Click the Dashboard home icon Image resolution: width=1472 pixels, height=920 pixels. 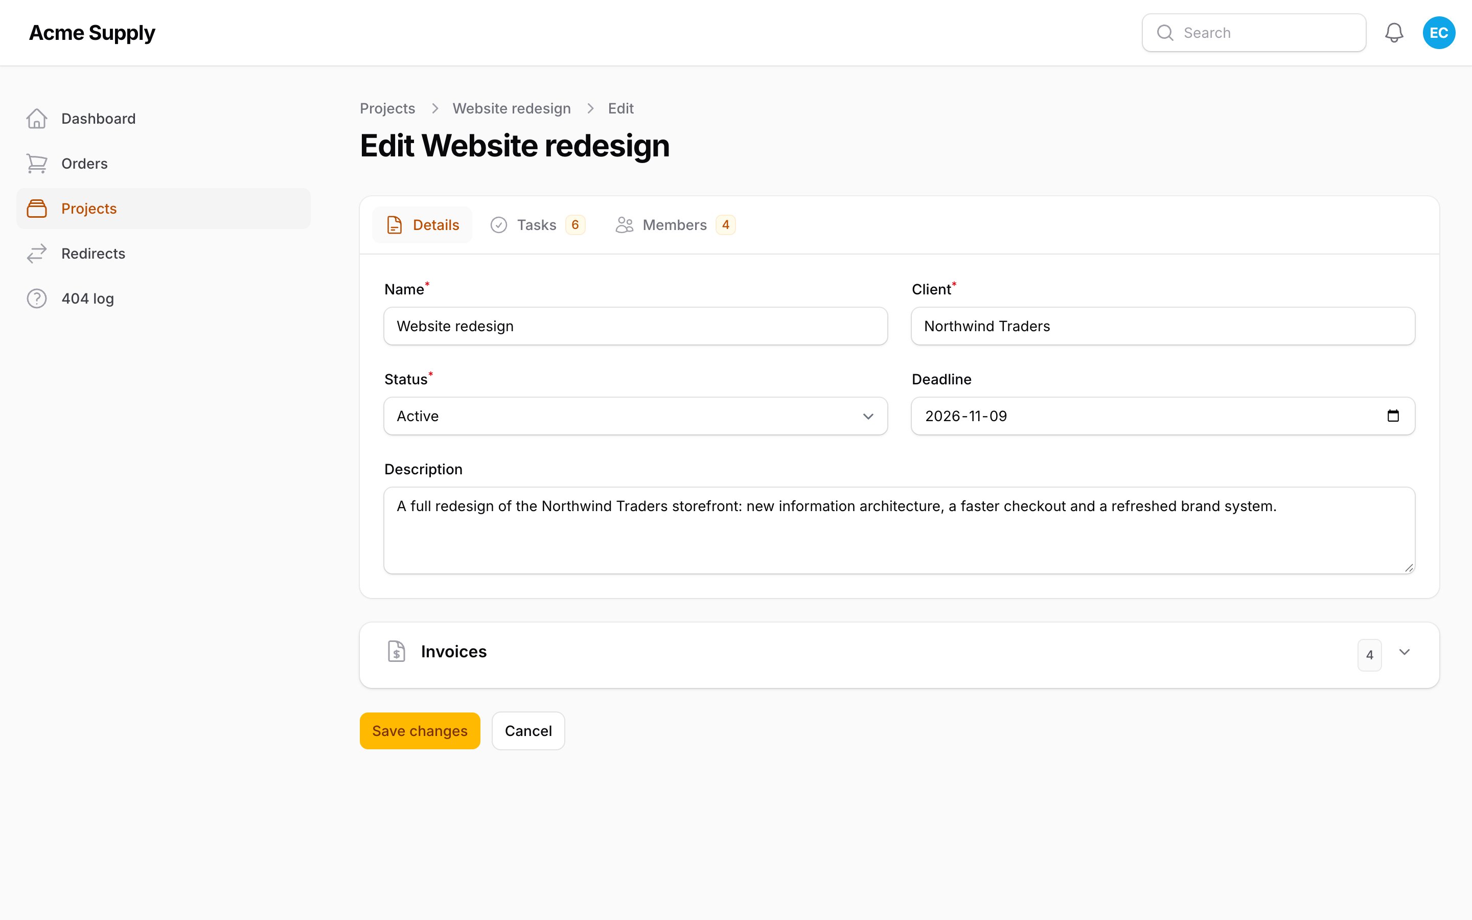point(36,119)
